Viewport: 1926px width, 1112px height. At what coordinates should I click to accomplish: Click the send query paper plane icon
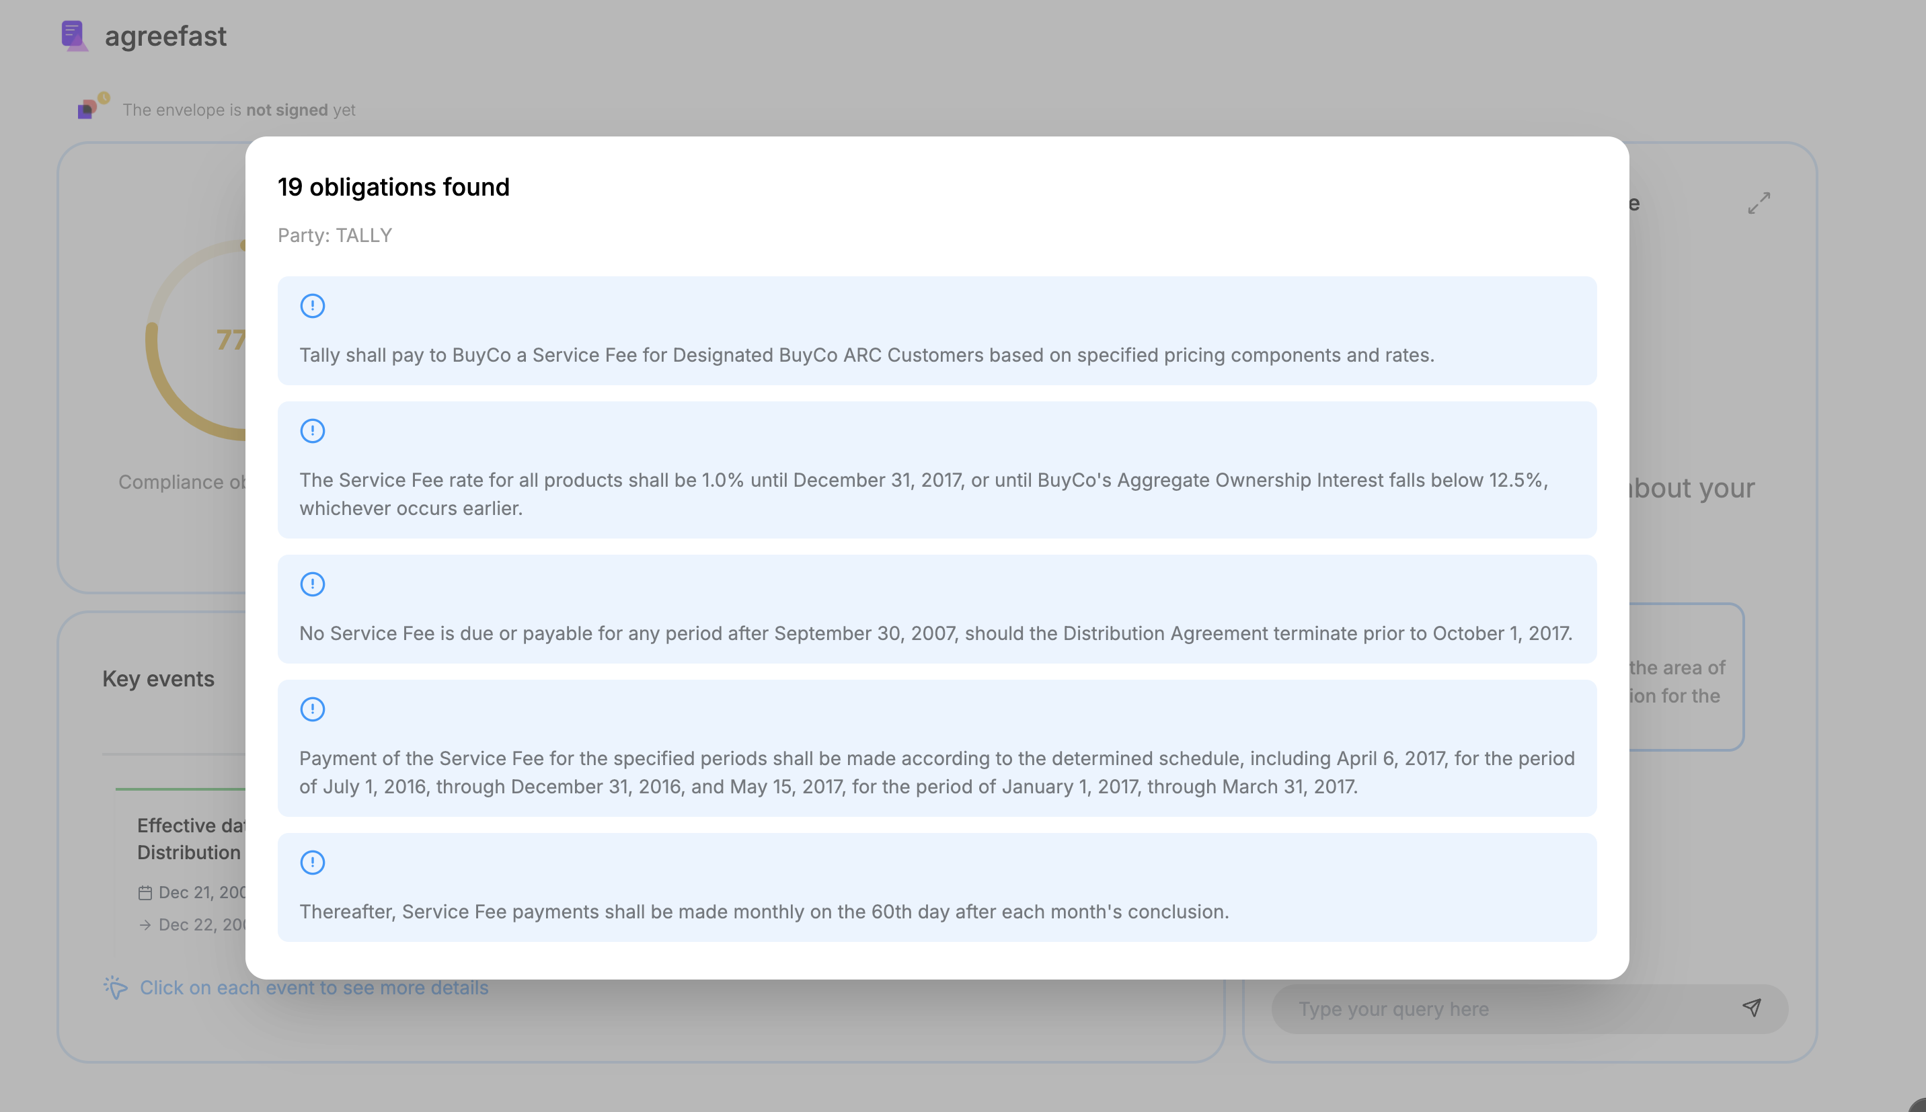click(1752, 1008)
